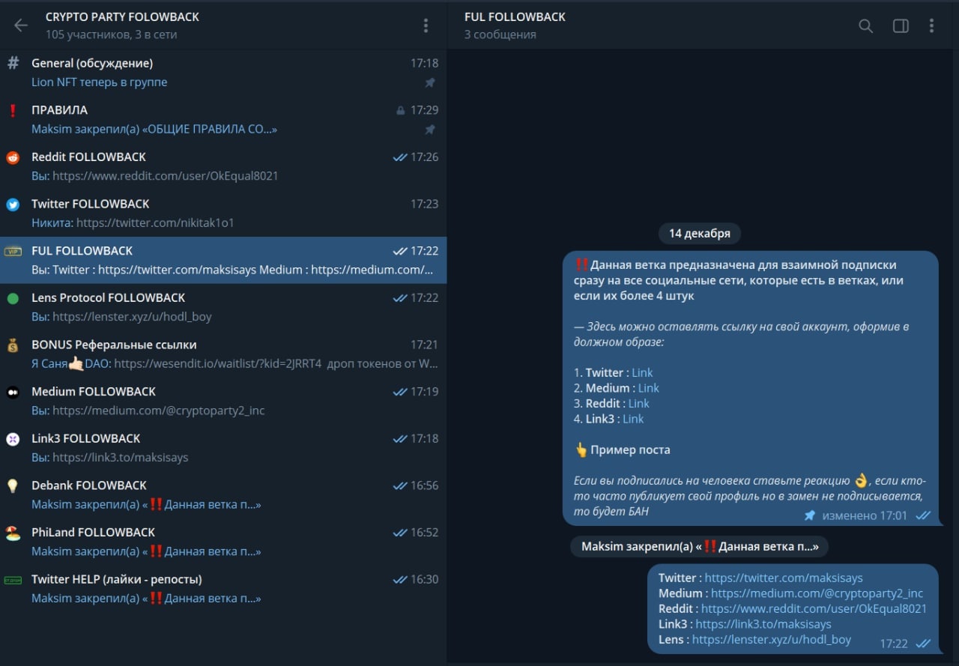
Task: Click the Twitter bird topic icon
Action: [13, 205]
